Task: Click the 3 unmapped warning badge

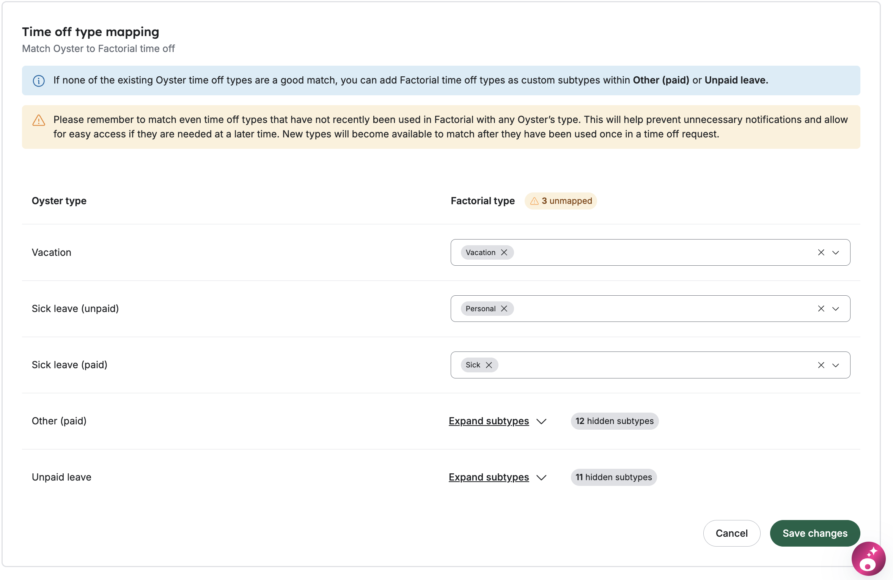Action: pyautogui.click(x=561, y=201)
